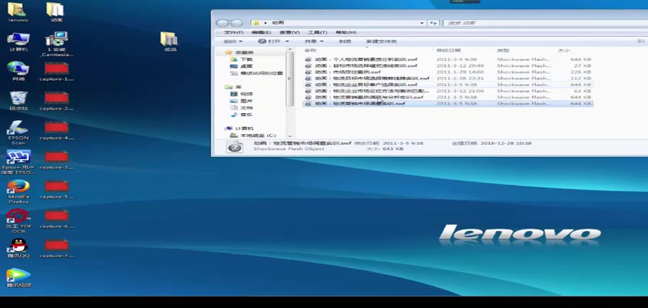648x308 pixels.
Task: Select the 27 KB swf file row
Action: 448,65
